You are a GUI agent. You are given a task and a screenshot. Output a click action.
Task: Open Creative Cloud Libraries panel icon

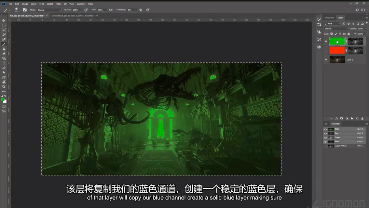319,47
